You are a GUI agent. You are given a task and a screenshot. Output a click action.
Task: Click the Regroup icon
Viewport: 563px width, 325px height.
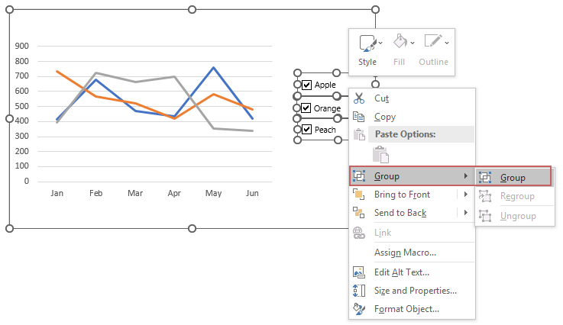click(485, 196)
